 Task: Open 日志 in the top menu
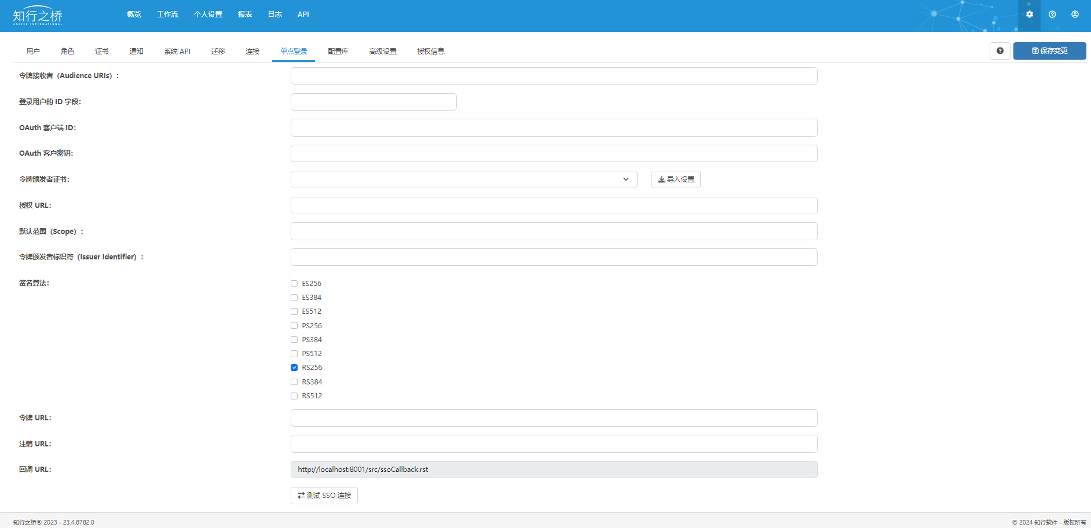[x=274, y=14]
